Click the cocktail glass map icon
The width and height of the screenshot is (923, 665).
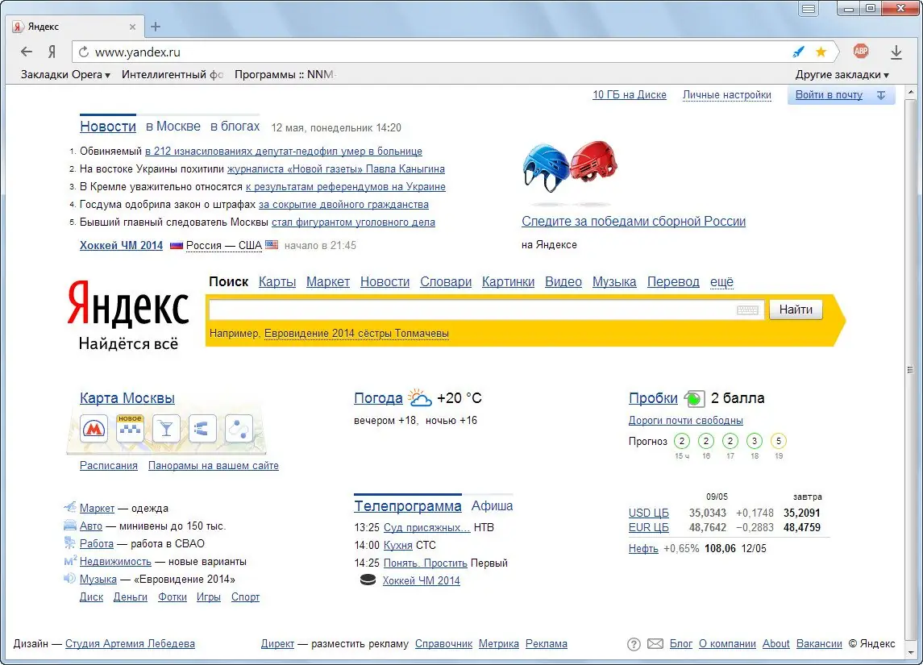[166, 429]
